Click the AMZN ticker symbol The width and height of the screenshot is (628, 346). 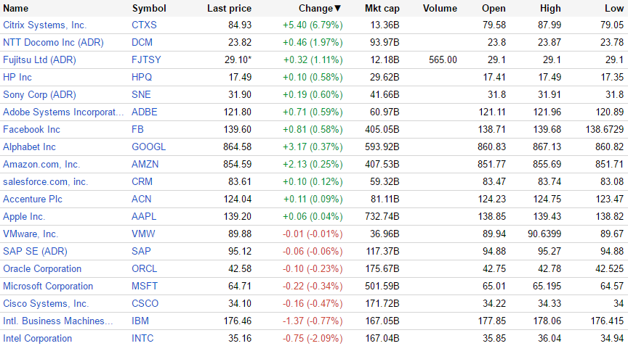click(x=145, y=165)
